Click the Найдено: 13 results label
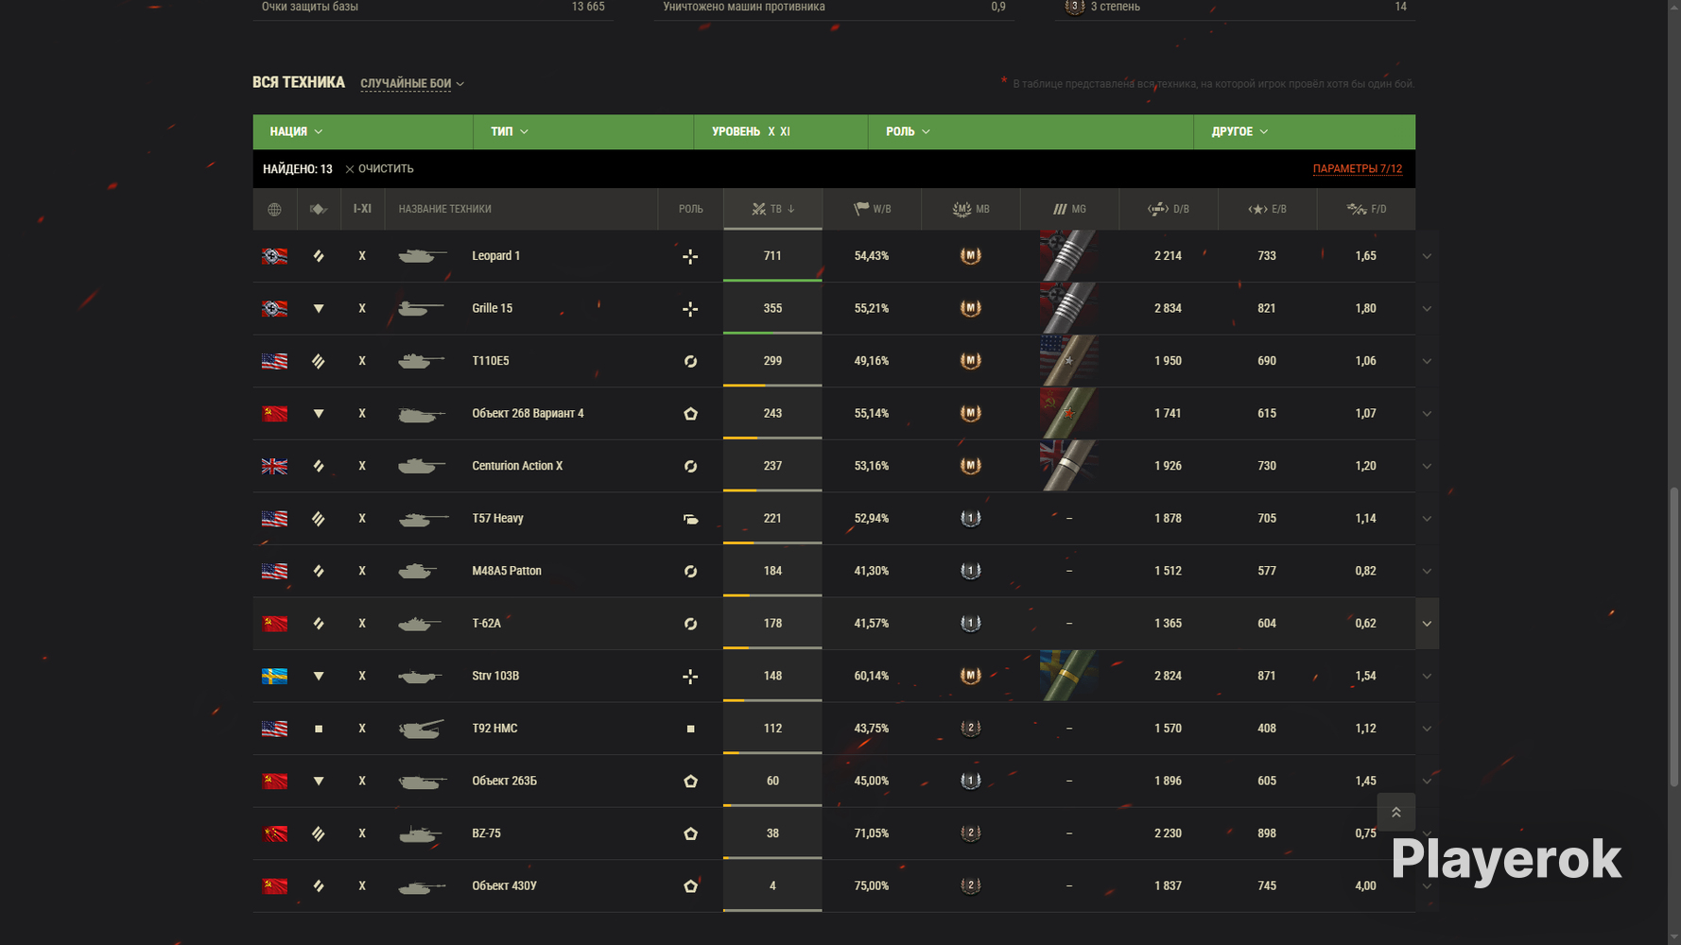This screenshot has height=945, width=1681. click(x=298, y=169)
